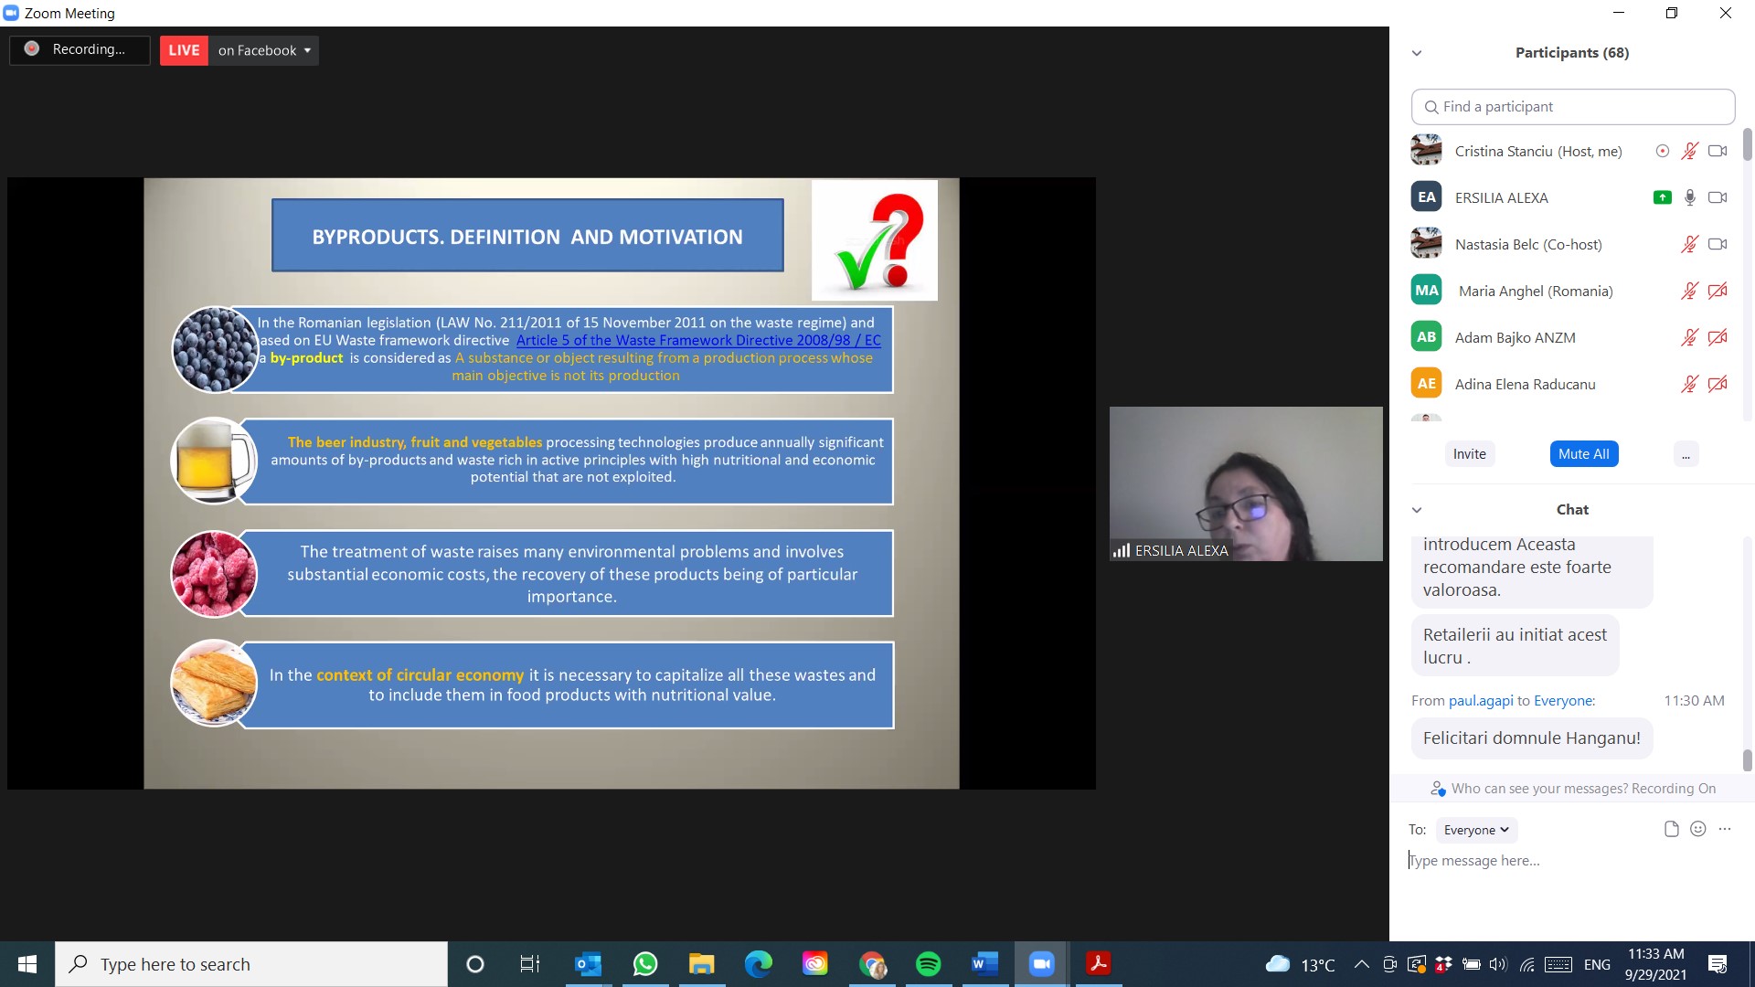The height and width of the screenshot is (987, 1755).
Task: Toggle Cristina Stanciu's muted microphone icon
Action: (x=1689, y=151)
